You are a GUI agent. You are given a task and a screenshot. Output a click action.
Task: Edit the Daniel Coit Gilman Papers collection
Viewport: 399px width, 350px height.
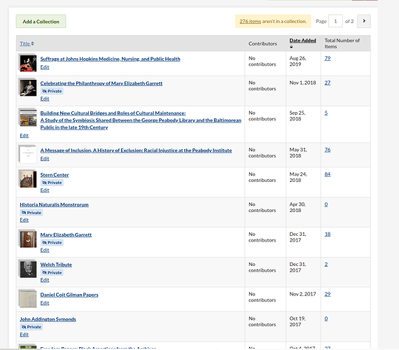(x=45, y=303)
